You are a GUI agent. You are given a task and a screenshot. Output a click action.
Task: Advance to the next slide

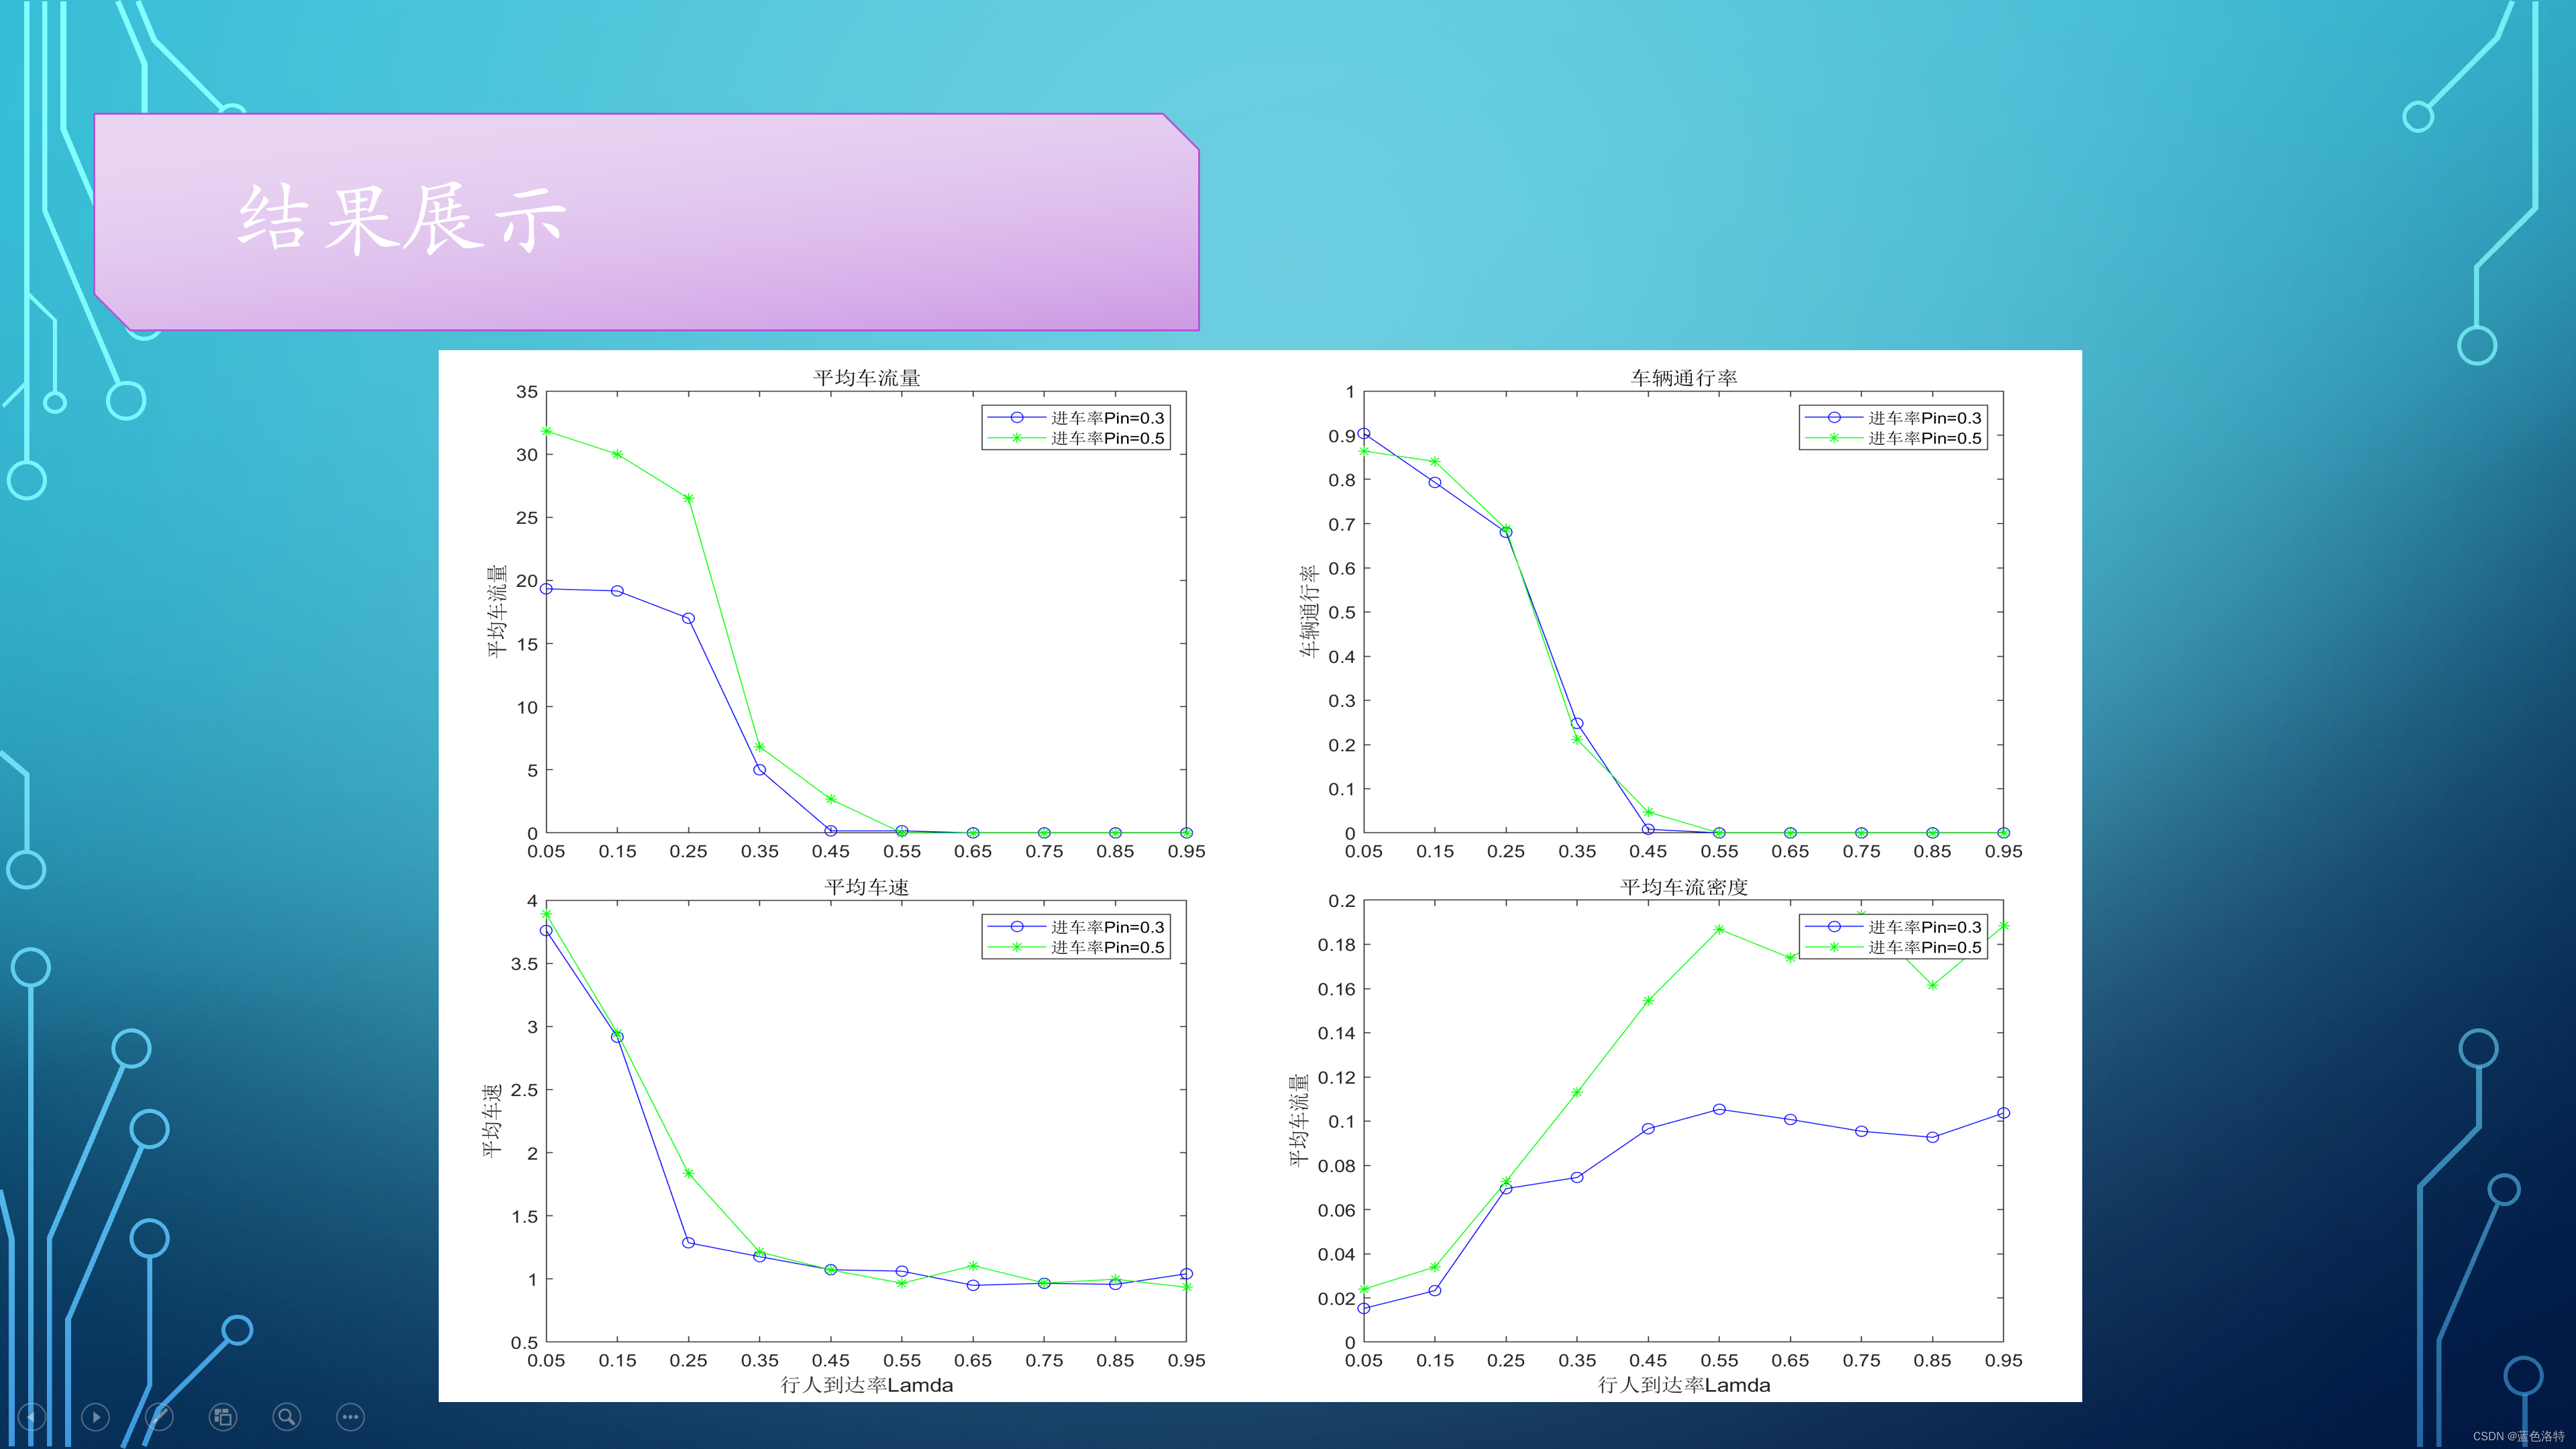[96, 1416]
